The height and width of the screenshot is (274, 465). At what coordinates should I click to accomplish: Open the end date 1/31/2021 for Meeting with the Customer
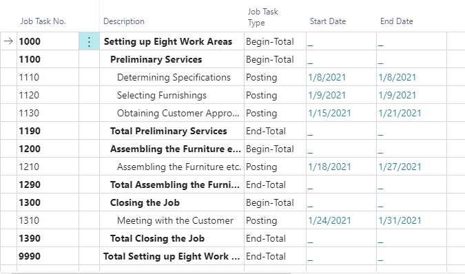click(400, 220)
